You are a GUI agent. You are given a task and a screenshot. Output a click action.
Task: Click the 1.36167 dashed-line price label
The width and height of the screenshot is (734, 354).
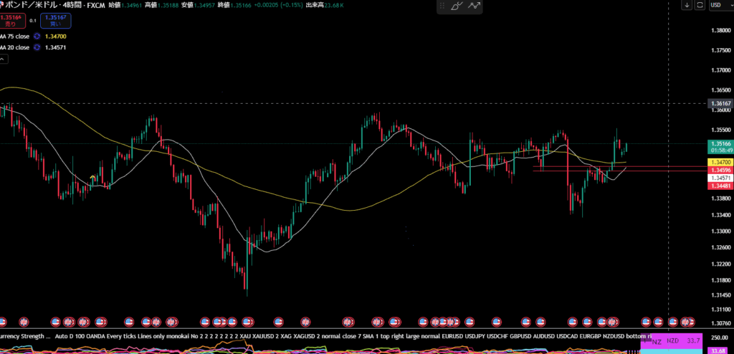coord(719,104)
